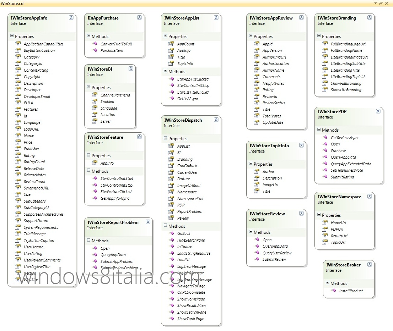Collapse Methods section in IWinStoreAppList
393x331 pixels.
click(x=165, y=71)
